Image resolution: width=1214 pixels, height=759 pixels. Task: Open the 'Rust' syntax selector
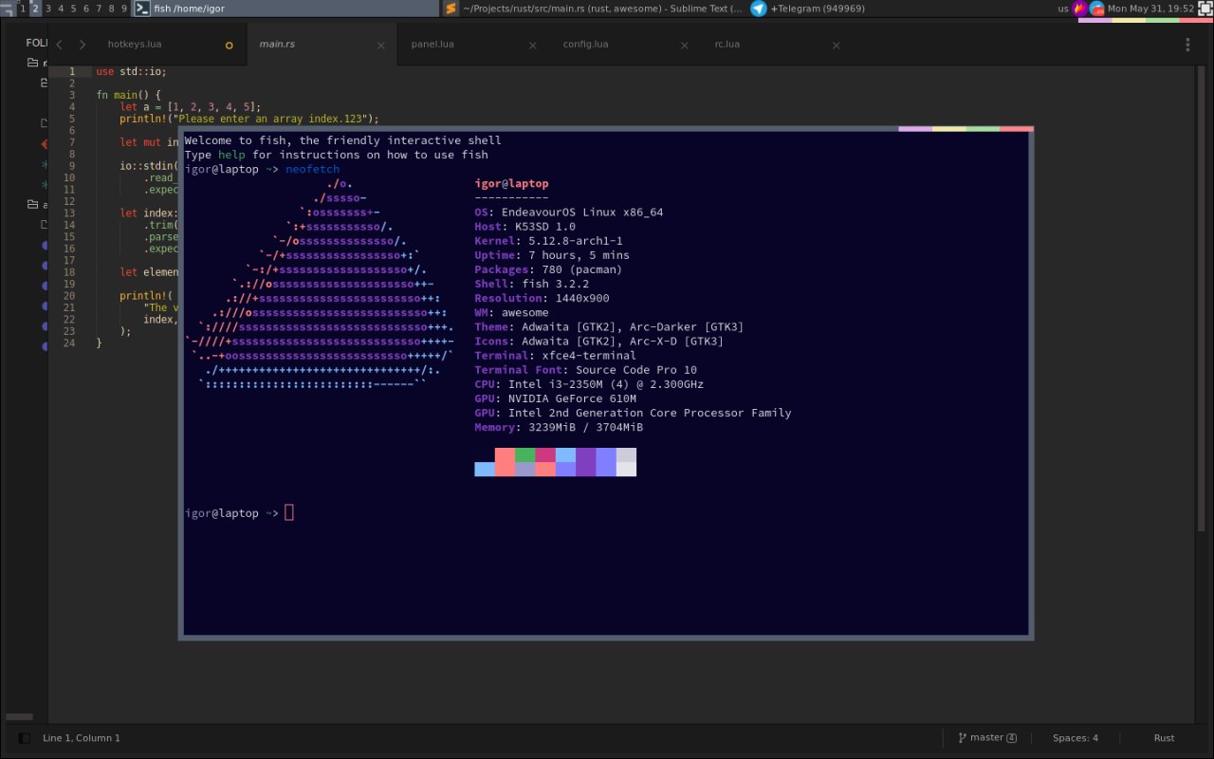tap(1164, 738)
